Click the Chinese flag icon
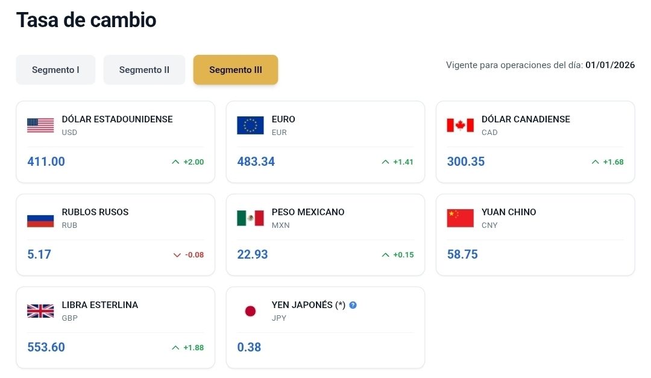 pyautogui.click(x=460, y=218)
